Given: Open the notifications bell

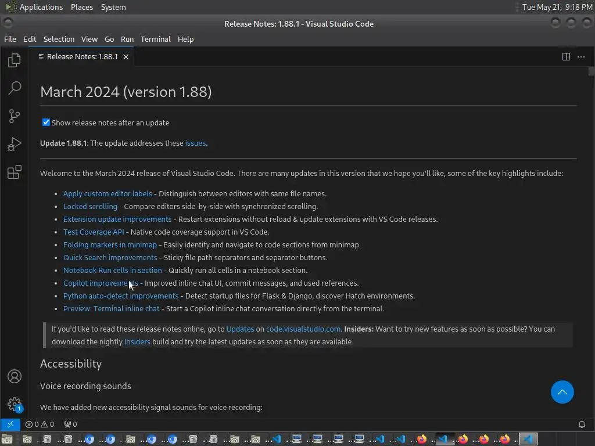Looking at the screenshot, I should click(581, 424).
